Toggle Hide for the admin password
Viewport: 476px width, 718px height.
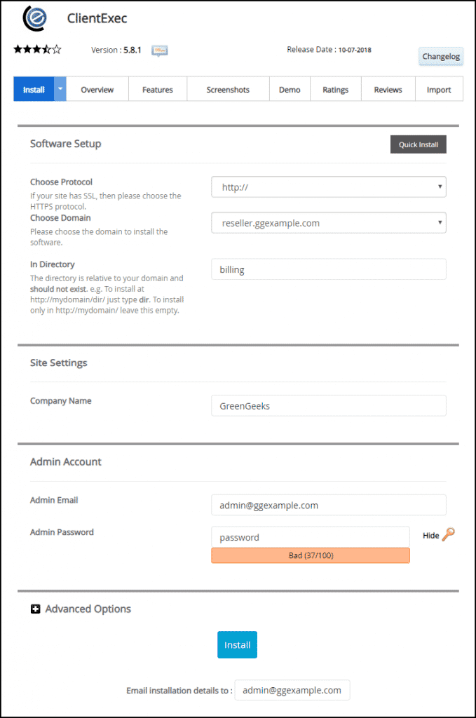[430, 536]
